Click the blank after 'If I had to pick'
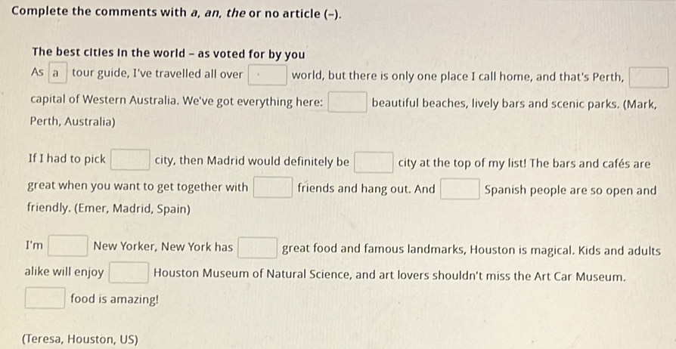 (130, 159)
